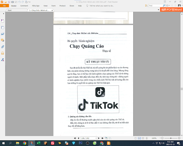
Task: Click the zoom in plus button
Action: (x=179, y=138)
